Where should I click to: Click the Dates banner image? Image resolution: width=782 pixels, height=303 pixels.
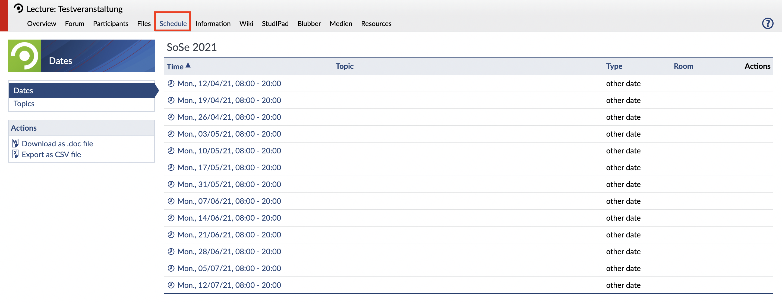(x=81, y=56)
